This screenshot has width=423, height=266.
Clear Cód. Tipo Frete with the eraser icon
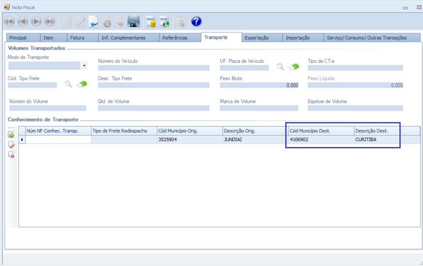coord(82,84)
